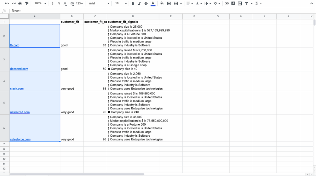Click the Print icon

click(20, 3)
